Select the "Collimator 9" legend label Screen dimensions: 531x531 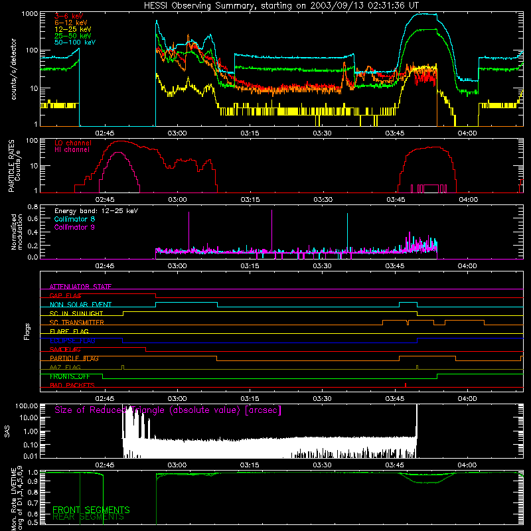coord(74,227)
